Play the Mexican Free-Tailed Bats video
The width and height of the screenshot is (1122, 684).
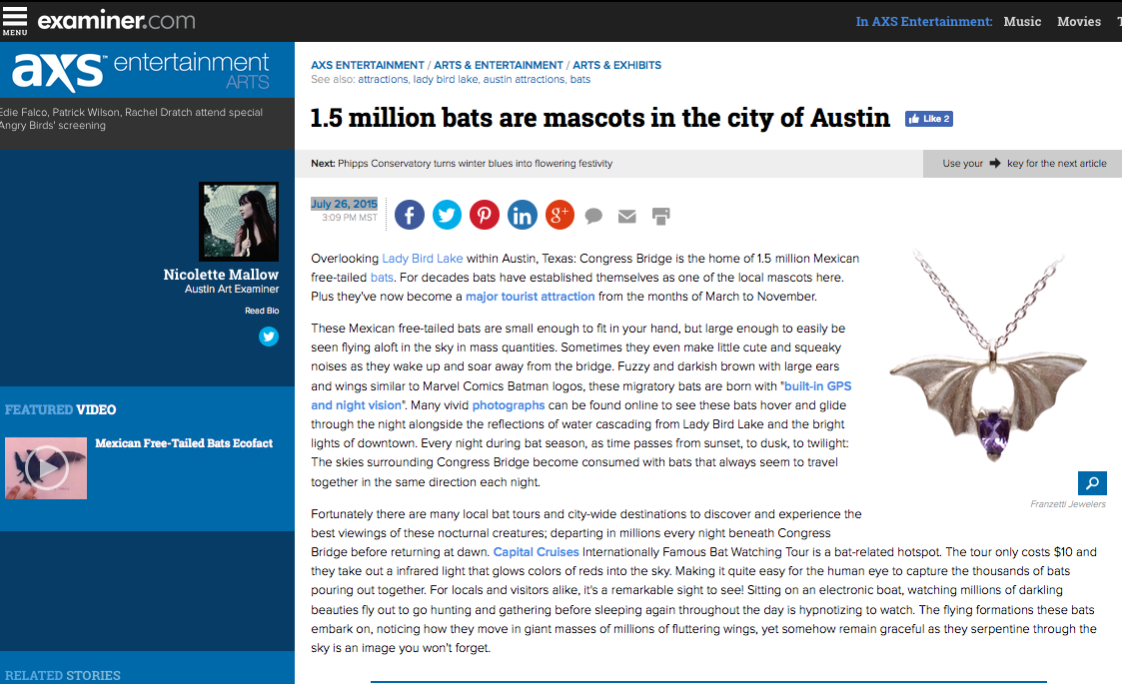(46, 467)
